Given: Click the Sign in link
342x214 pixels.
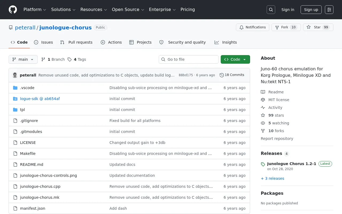Looking at the screenshot, I should point(288,10).
